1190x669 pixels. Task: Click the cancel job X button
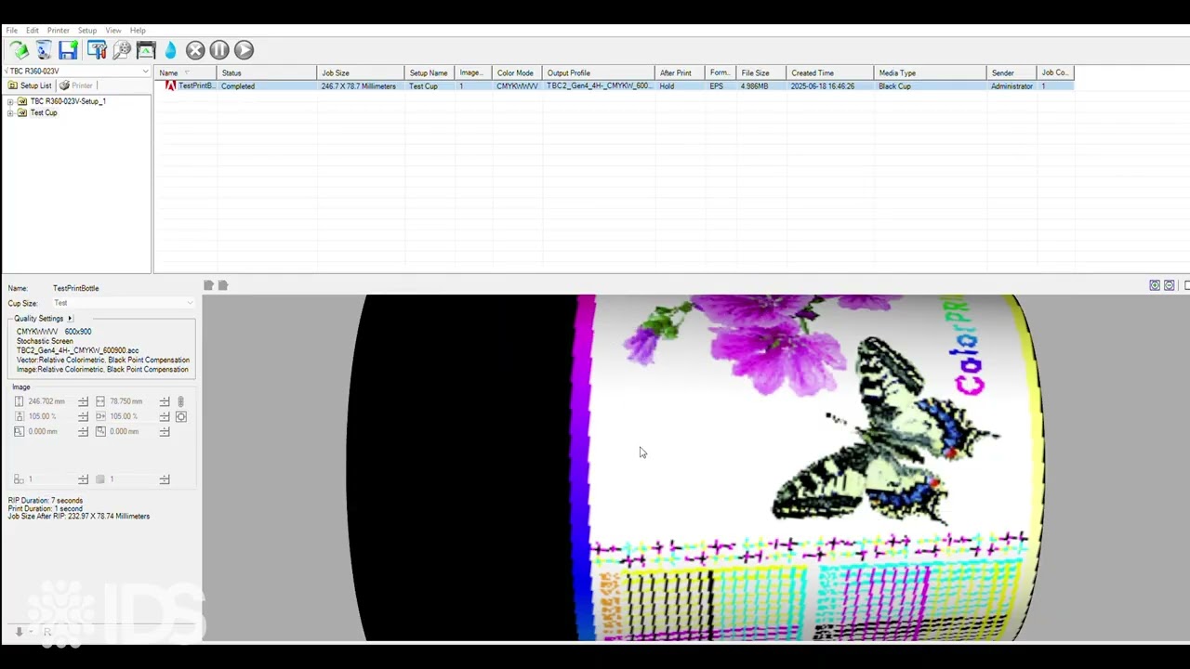(x=195, y=50)
